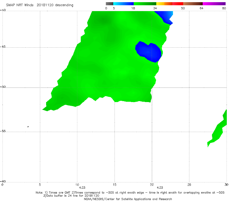The width and height of the screenshot is (229, 201).
Task: Click the note "3)Data buffer is 24 hrs for 20181120"
Action: click(71, 196)
